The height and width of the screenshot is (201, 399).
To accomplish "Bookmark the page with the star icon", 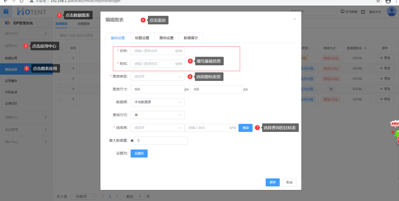I will [x=378, y=1].
